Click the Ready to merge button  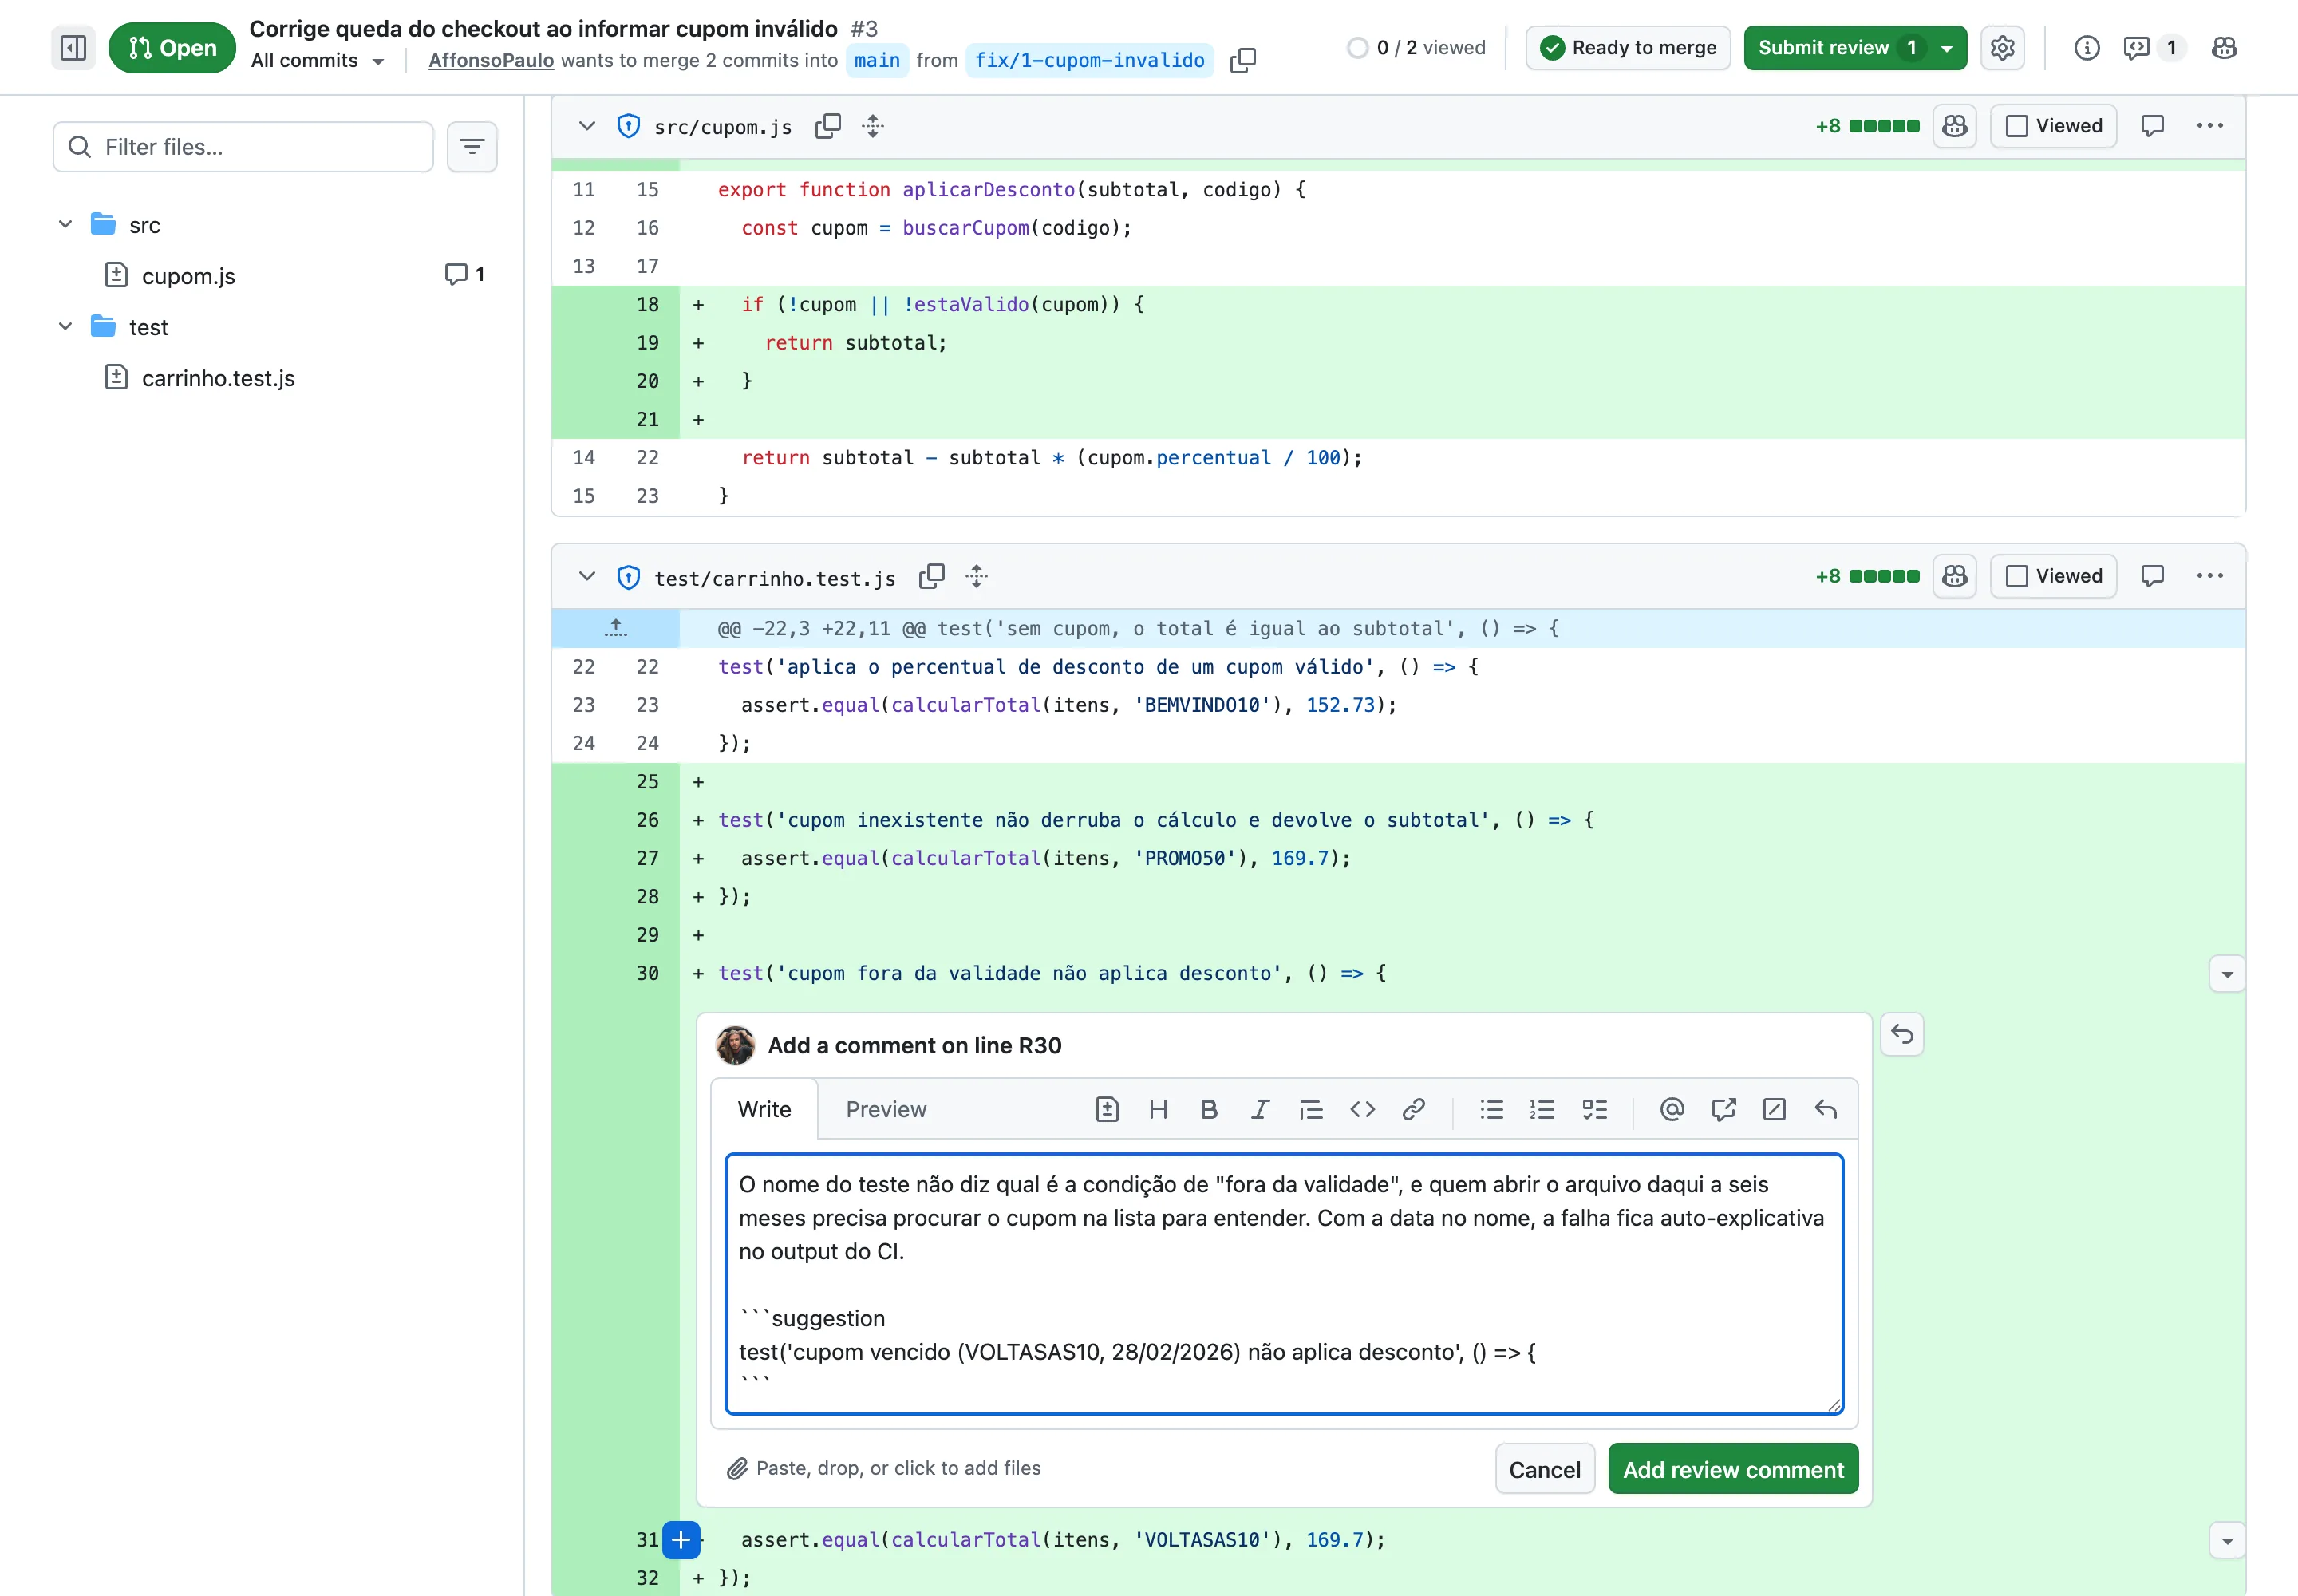1628,47
